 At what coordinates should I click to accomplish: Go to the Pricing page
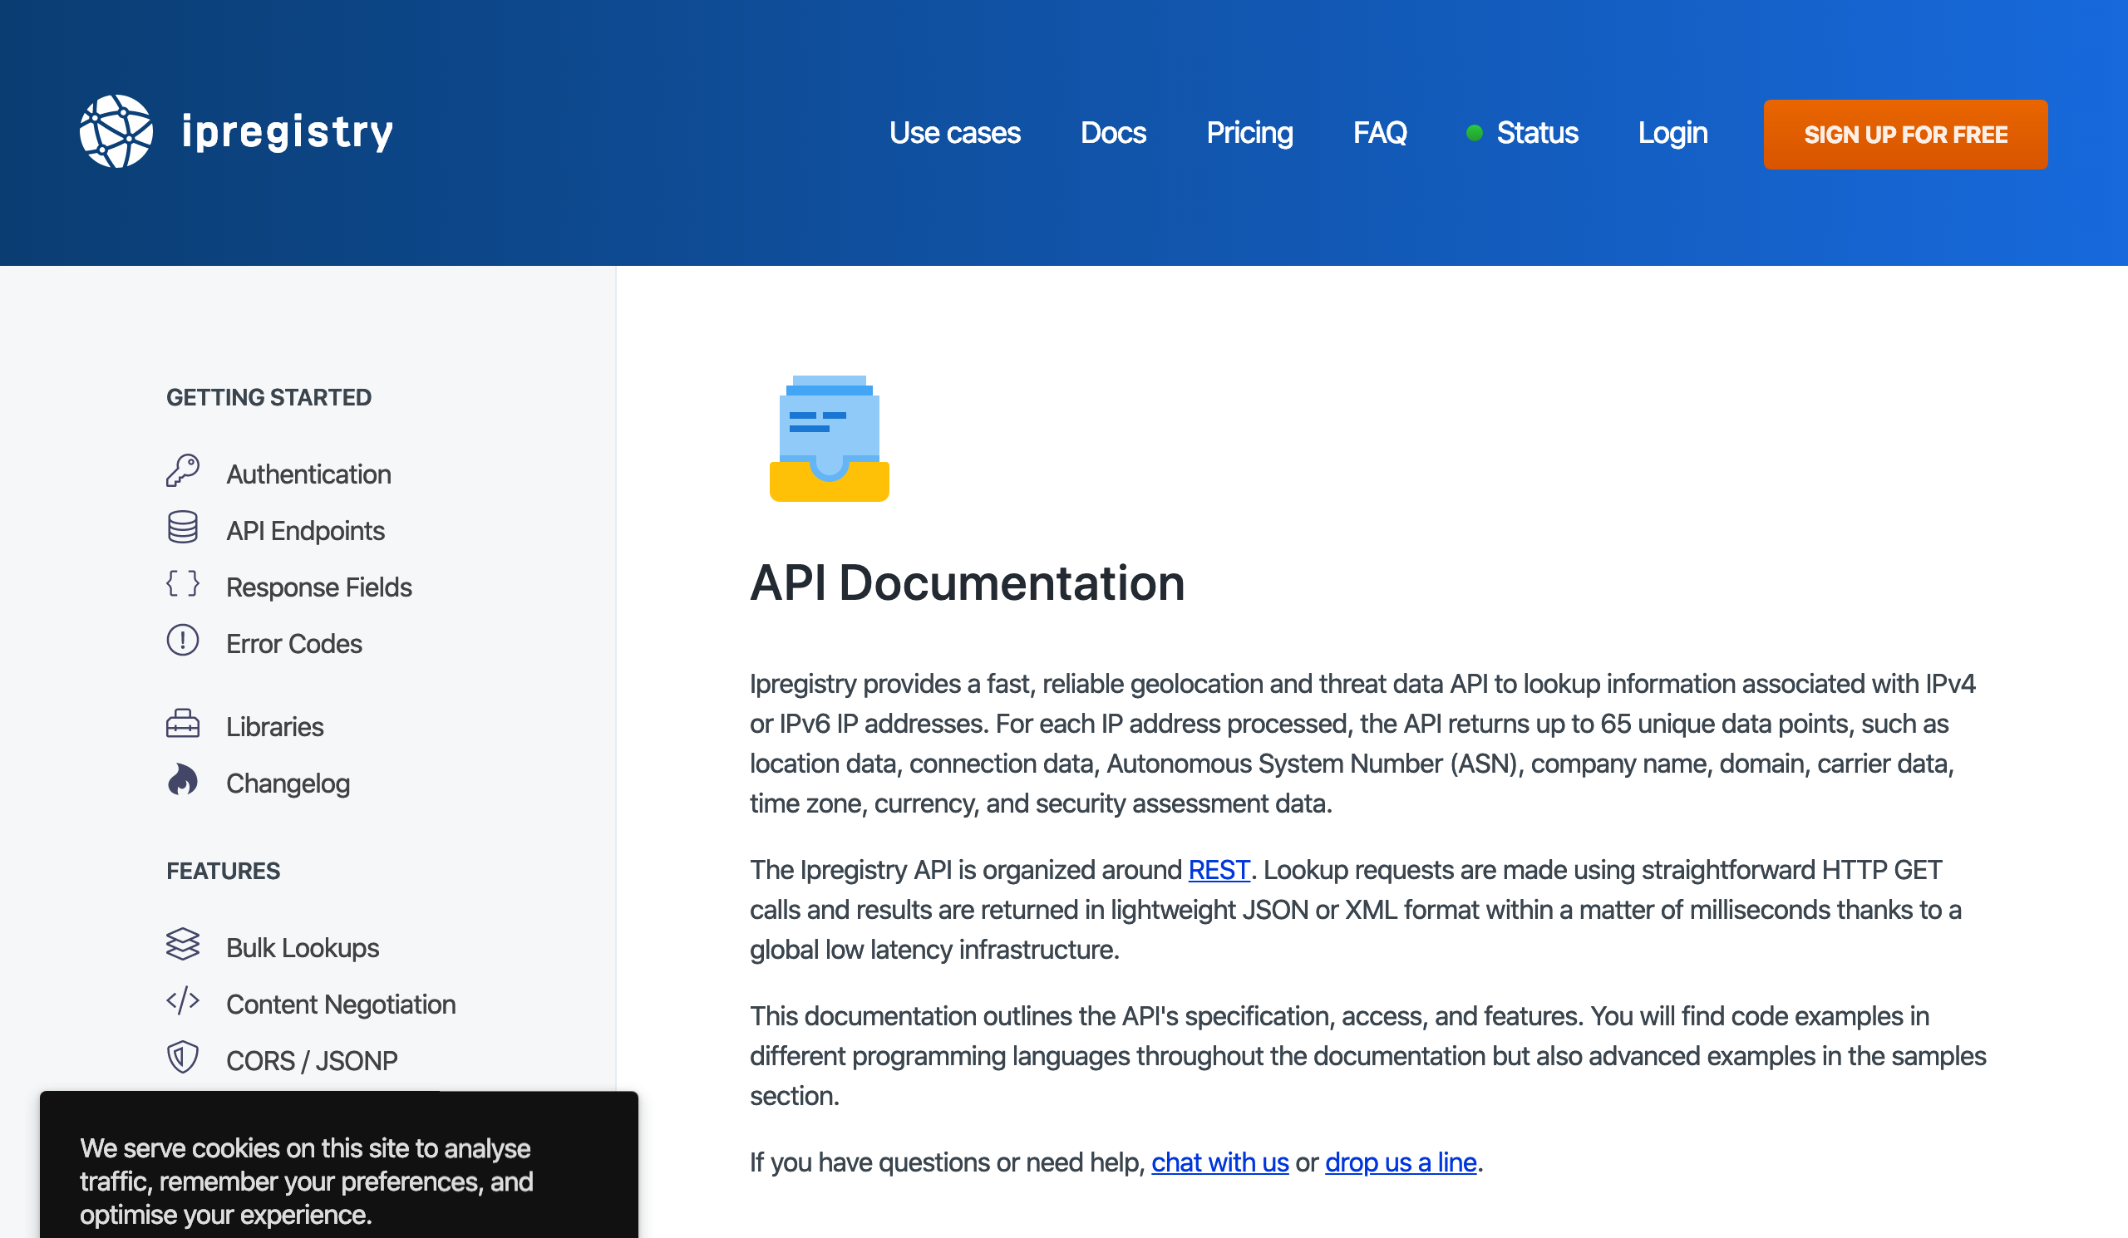(x=1249, y=133)
